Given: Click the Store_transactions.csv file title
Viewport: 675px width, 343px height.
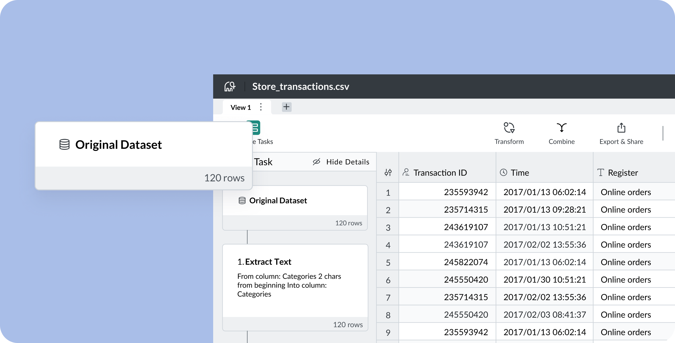Looking at the screenshot, I should (x=301, y=87).
